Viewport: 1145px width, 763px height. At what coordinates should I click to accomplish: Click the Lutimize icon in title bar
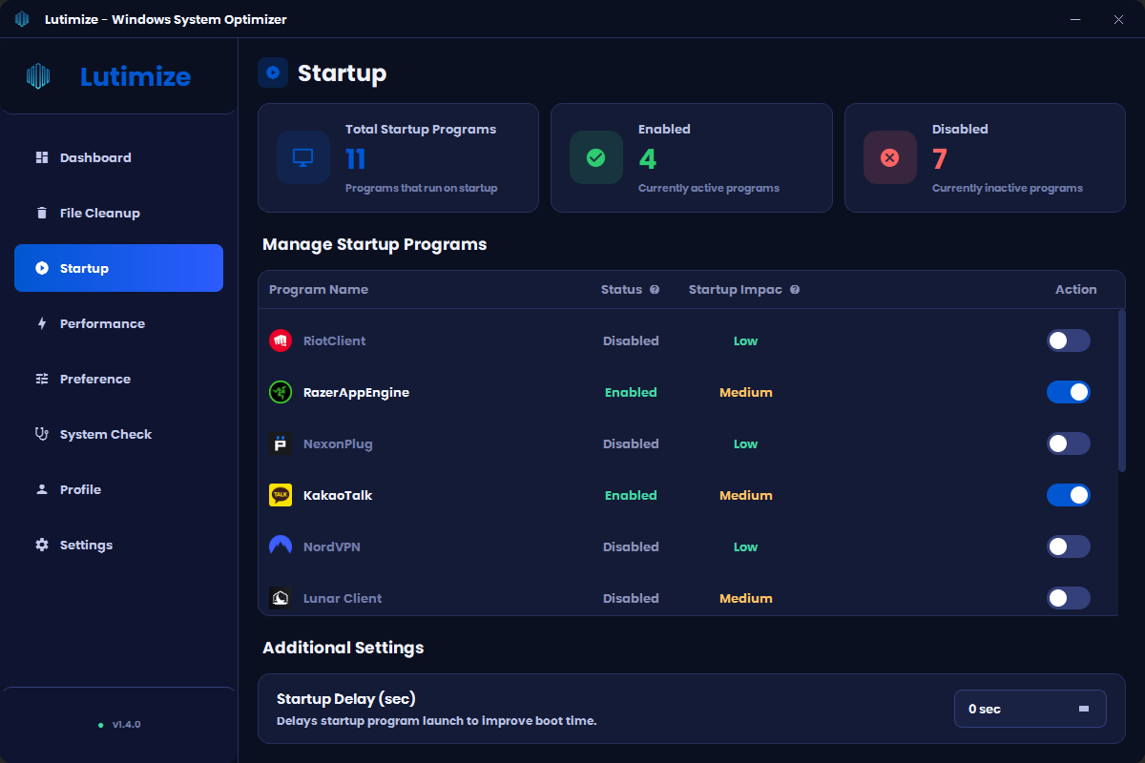click(22, 19)
